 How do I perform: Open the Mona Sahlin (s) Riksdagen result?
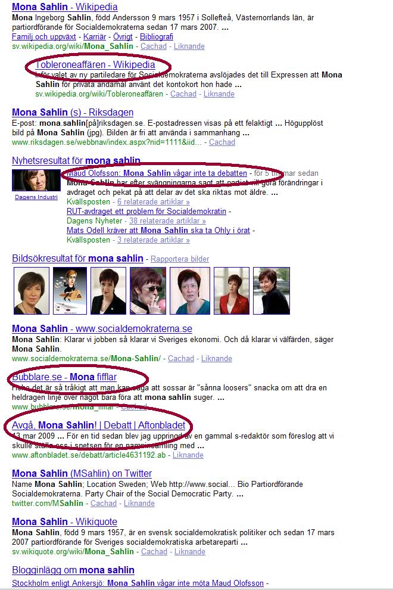(x=73, y=112)
